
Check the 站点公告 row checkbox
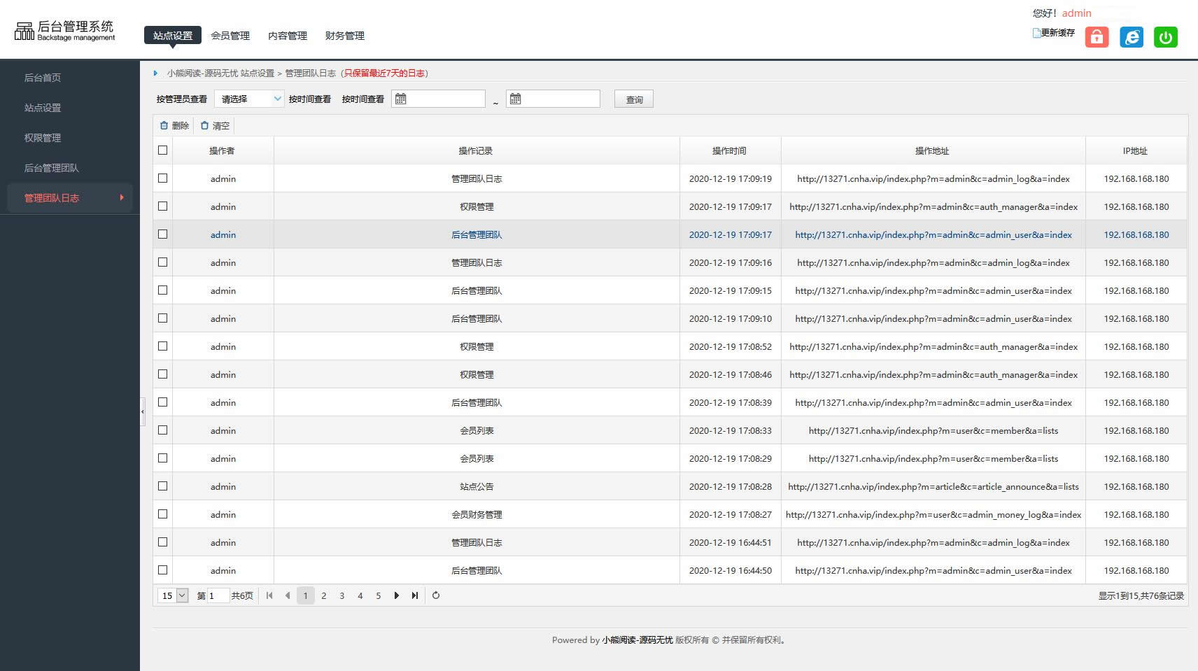pos(163,486)
